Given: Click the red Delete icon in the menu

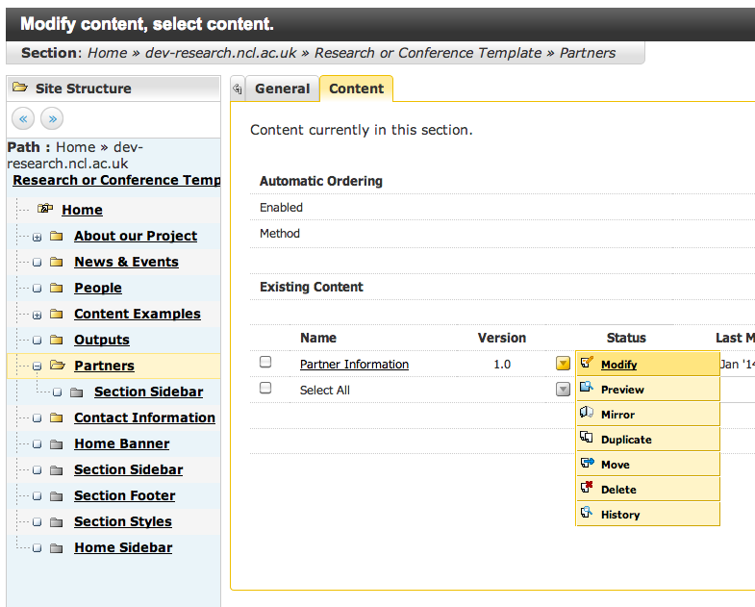Looking at the screenshot, I should tap(587, 489).
